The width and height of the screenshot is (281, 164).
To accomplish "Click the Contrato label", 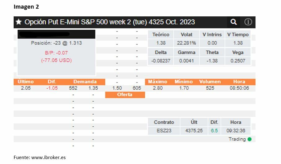I will (x=164, y=122).
